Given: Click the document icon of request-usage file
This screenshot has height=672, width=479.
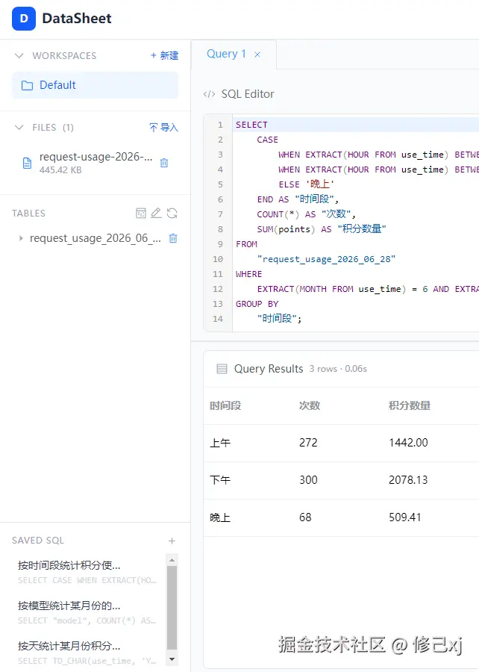Looking at the screenshot, I should pos(27,163).
